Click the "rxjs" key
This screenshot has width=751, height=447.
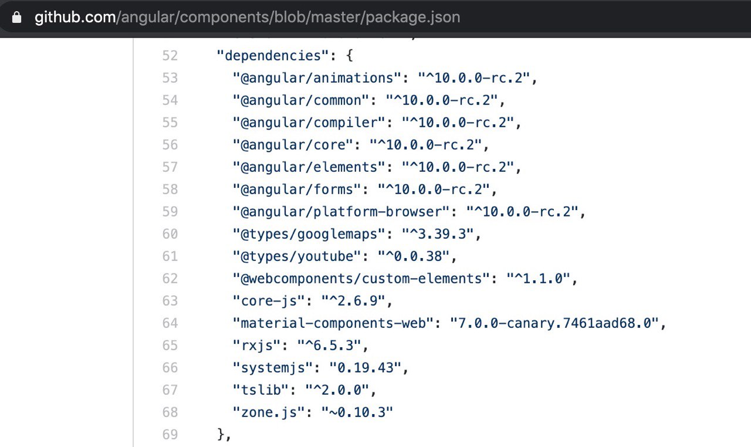pos(256,346)
